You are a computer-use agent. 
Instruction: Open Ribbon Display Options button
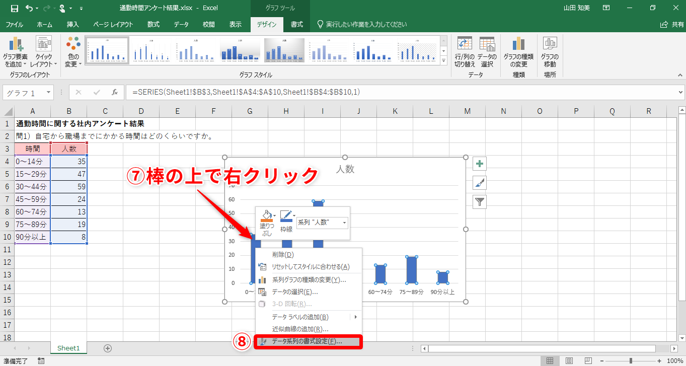coord(606,8)
